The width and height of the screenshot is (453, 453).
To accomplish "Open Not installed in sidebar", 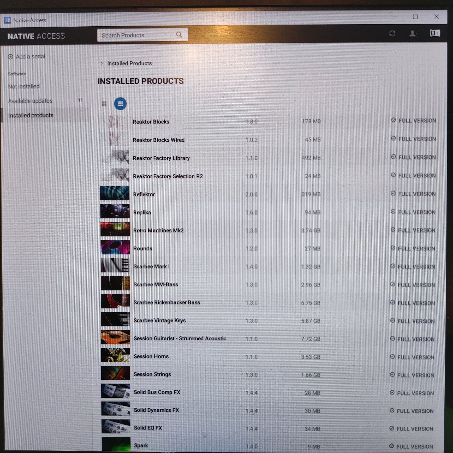I will click(x=24, y=86).
